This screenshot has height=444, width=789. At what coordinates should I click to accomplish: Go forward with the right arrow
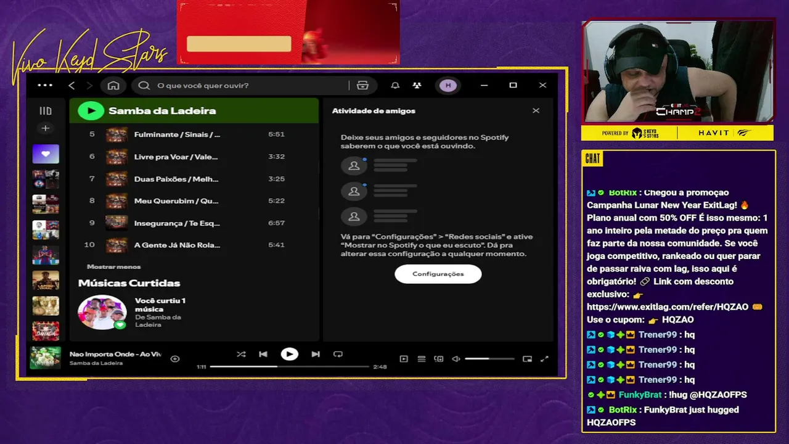pos(89,85)
